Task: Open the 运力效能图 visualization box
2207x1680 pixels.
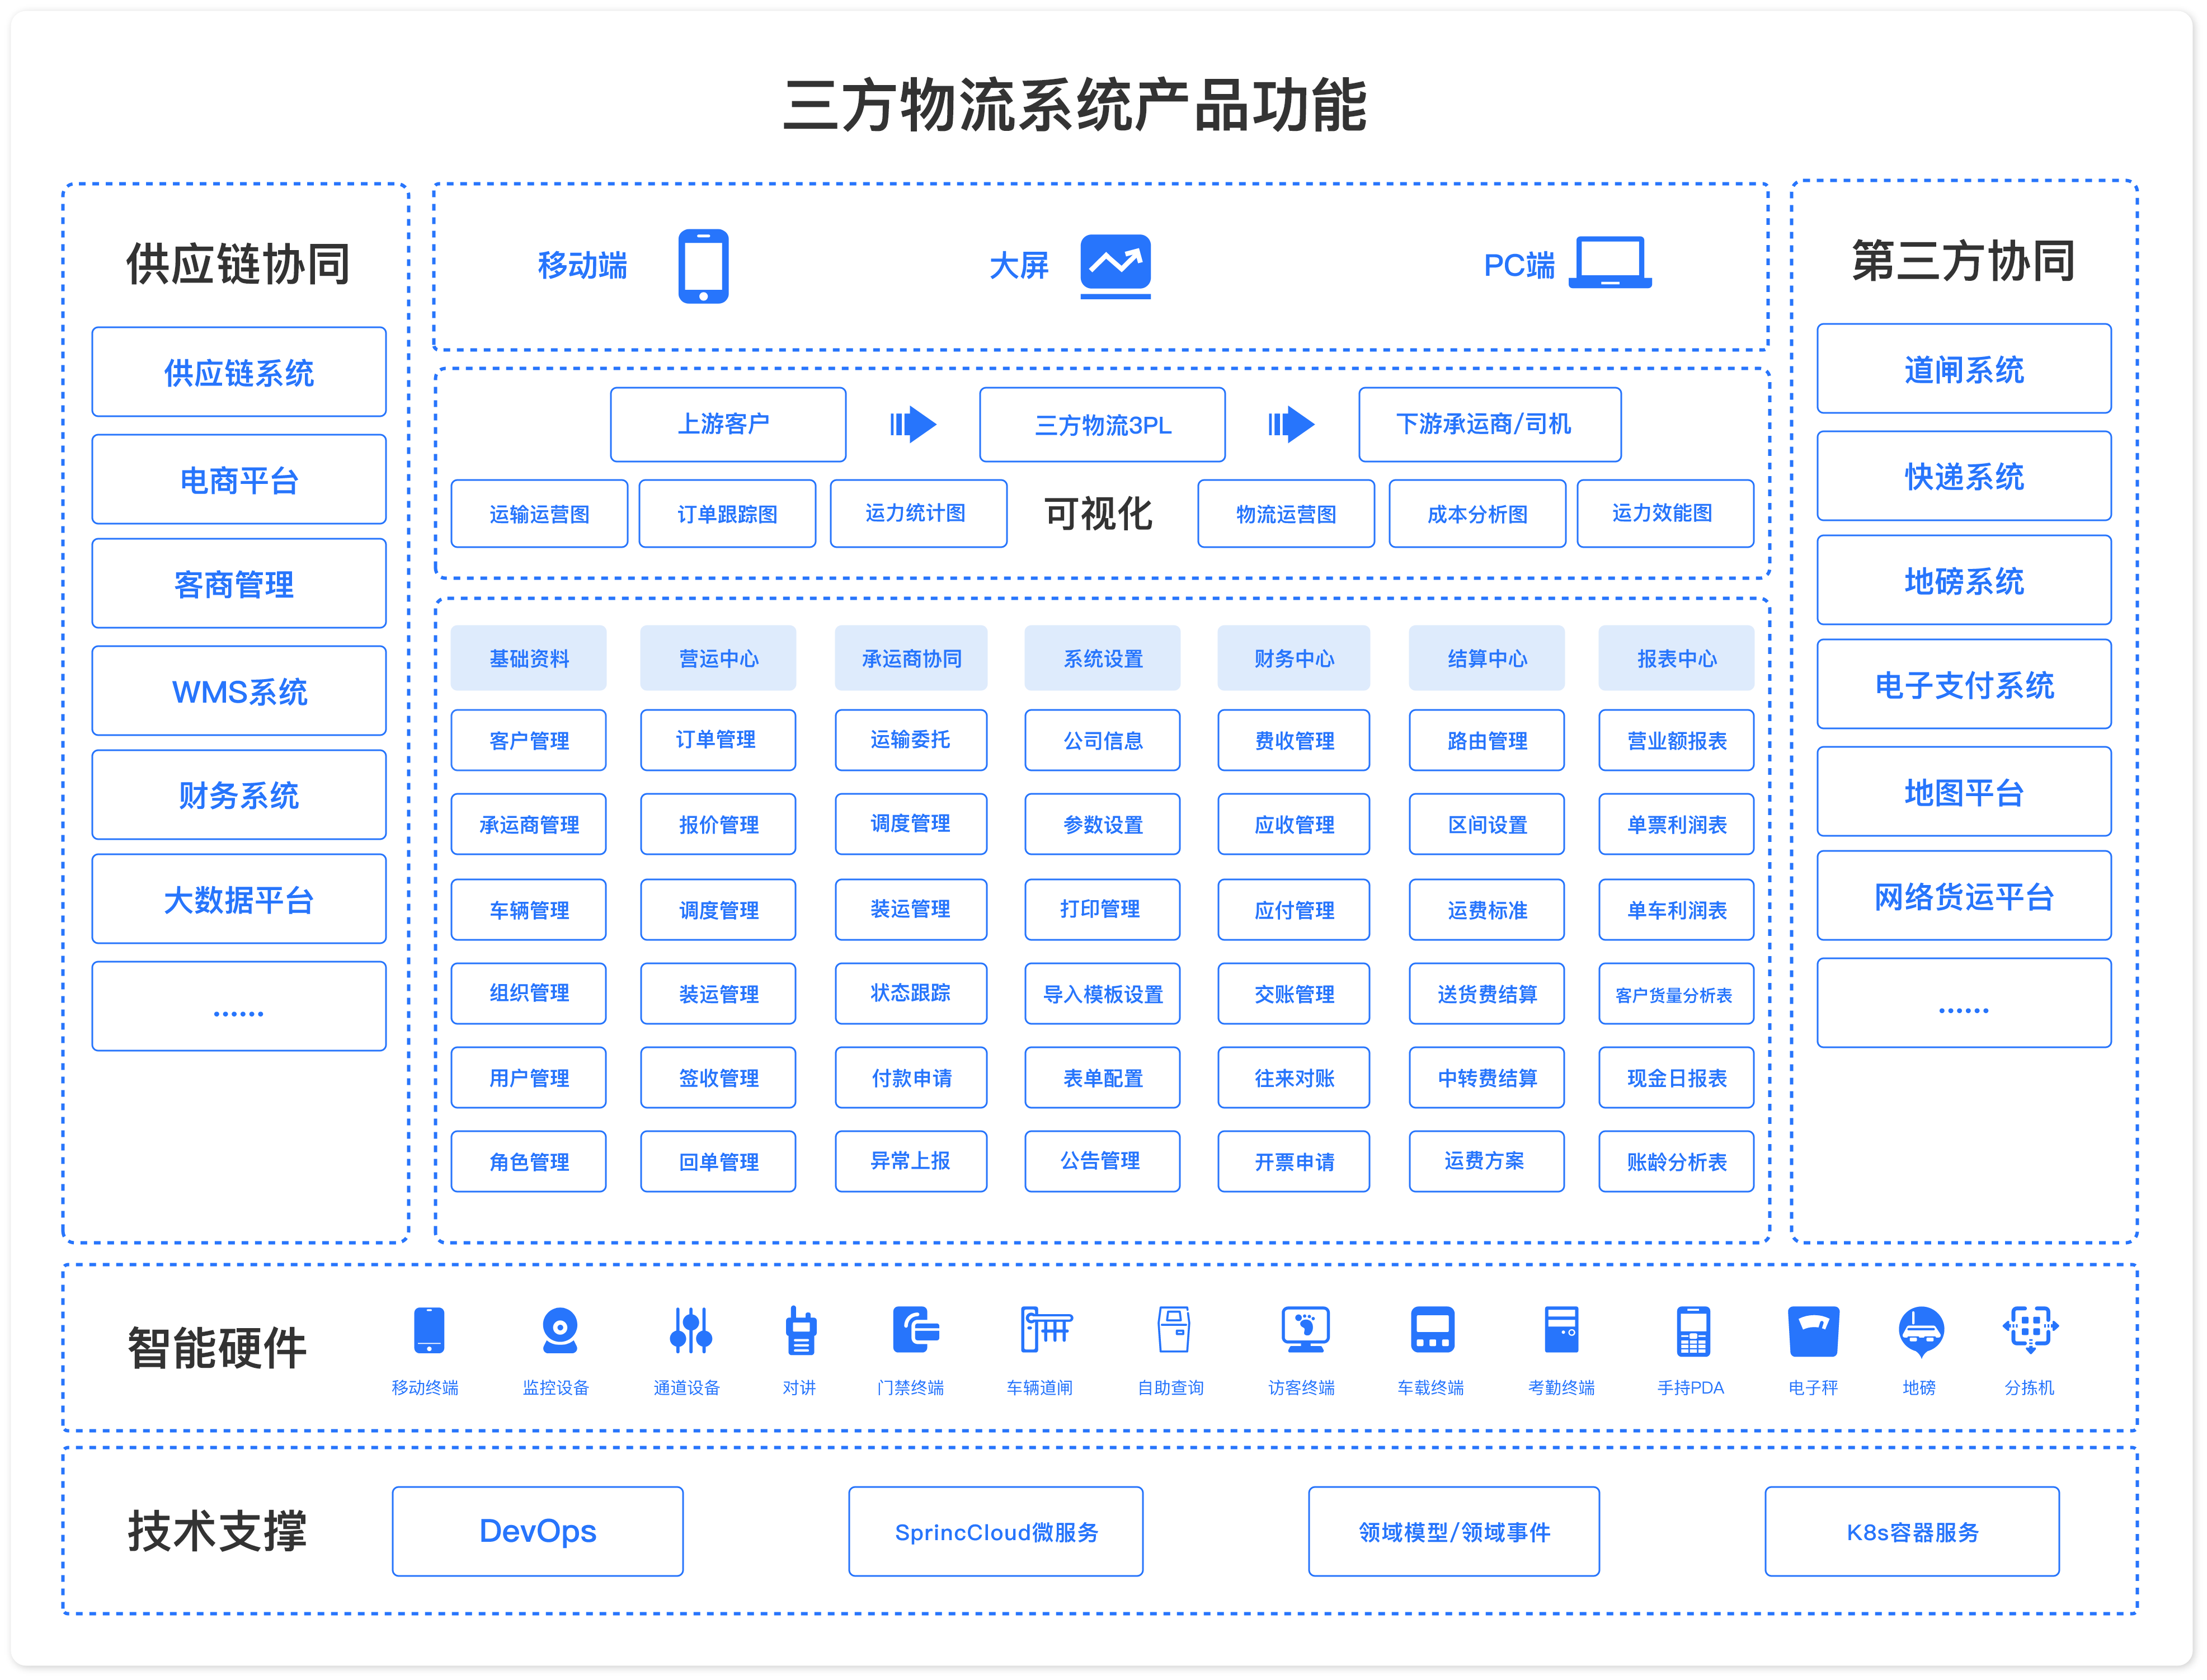Action: coord(1665,514)
